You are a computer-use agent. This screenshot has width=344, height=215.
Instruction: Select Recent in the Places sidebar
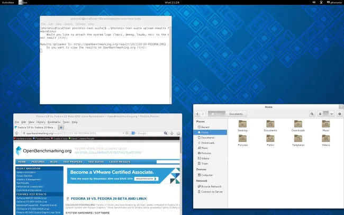point(210,127)
